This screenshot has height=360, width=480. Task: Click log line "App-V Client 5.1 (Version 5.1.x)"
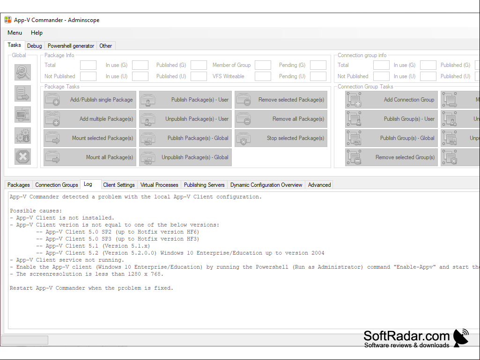click(93, 246)
